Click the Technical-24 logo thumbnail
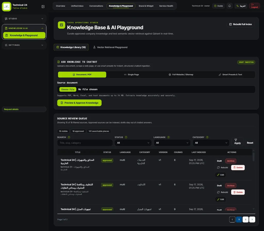 [6, 6]
